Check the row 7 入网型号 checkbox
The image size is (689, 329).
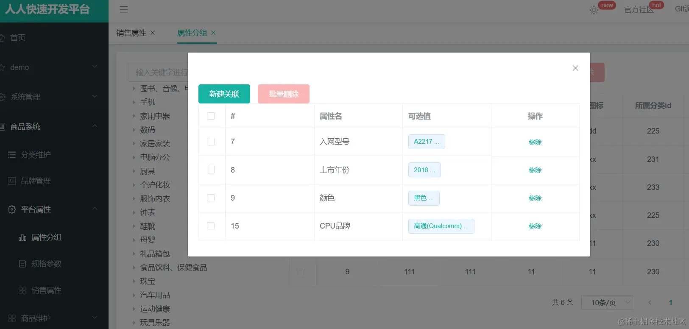click(211, 142)
